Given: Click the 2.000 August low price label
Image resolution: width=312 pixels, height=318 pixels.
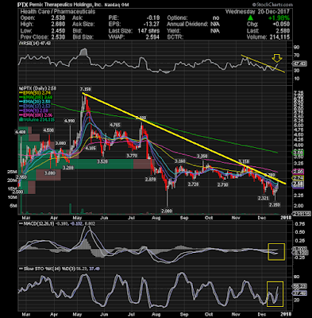Looking at the screenshot, I should tap(167, 211).
